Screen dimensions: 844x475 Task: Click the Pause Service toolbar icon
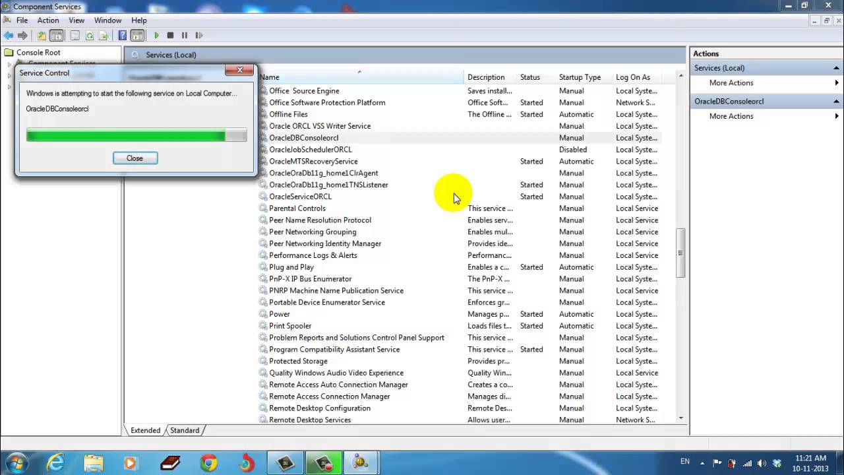185,36
